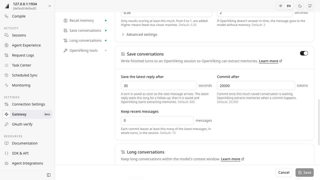Select the Task Center list icon
Image resolution: width=320 pixels, height=180 pixels.
[6, 65]
